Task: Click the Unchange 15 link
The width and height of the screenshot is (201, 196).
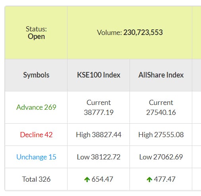Action: (36, 157)
